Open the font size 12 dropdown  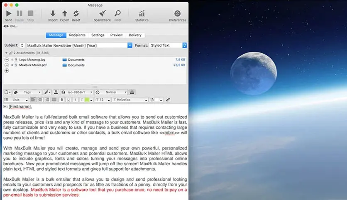(x=103, y=100)
